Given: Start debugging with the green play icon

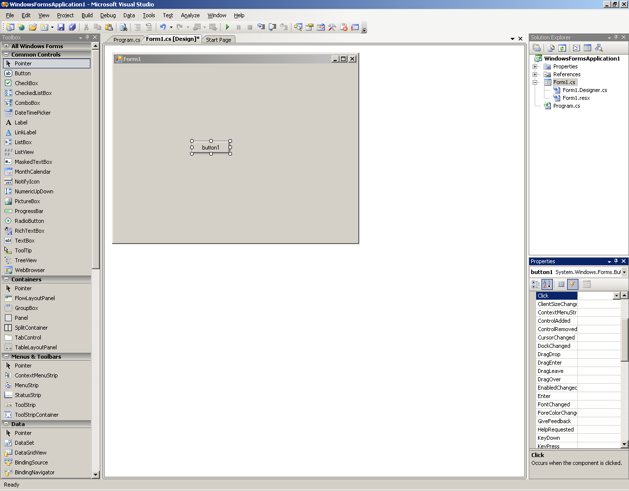Looking at the screenshot, I should (x=227, y=27).
